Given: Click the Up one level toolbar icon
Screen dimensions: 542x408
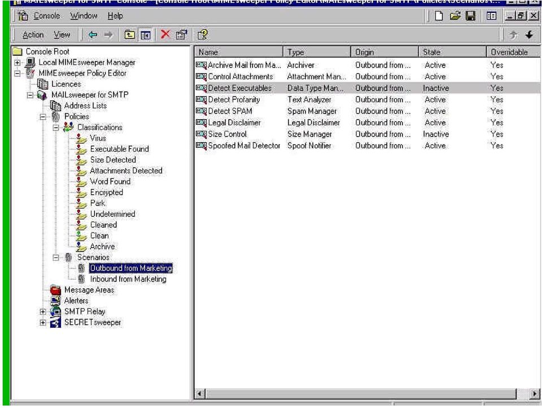Looking at the screenshot, I should click(x=130, y=34).
